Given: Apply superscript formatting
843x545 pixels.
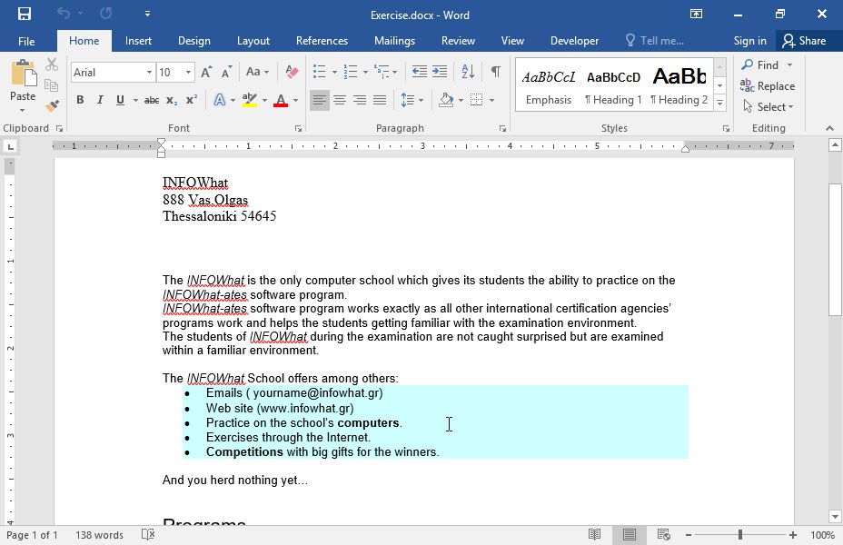Looking at the screenshot, I should [x=192, y=100].
